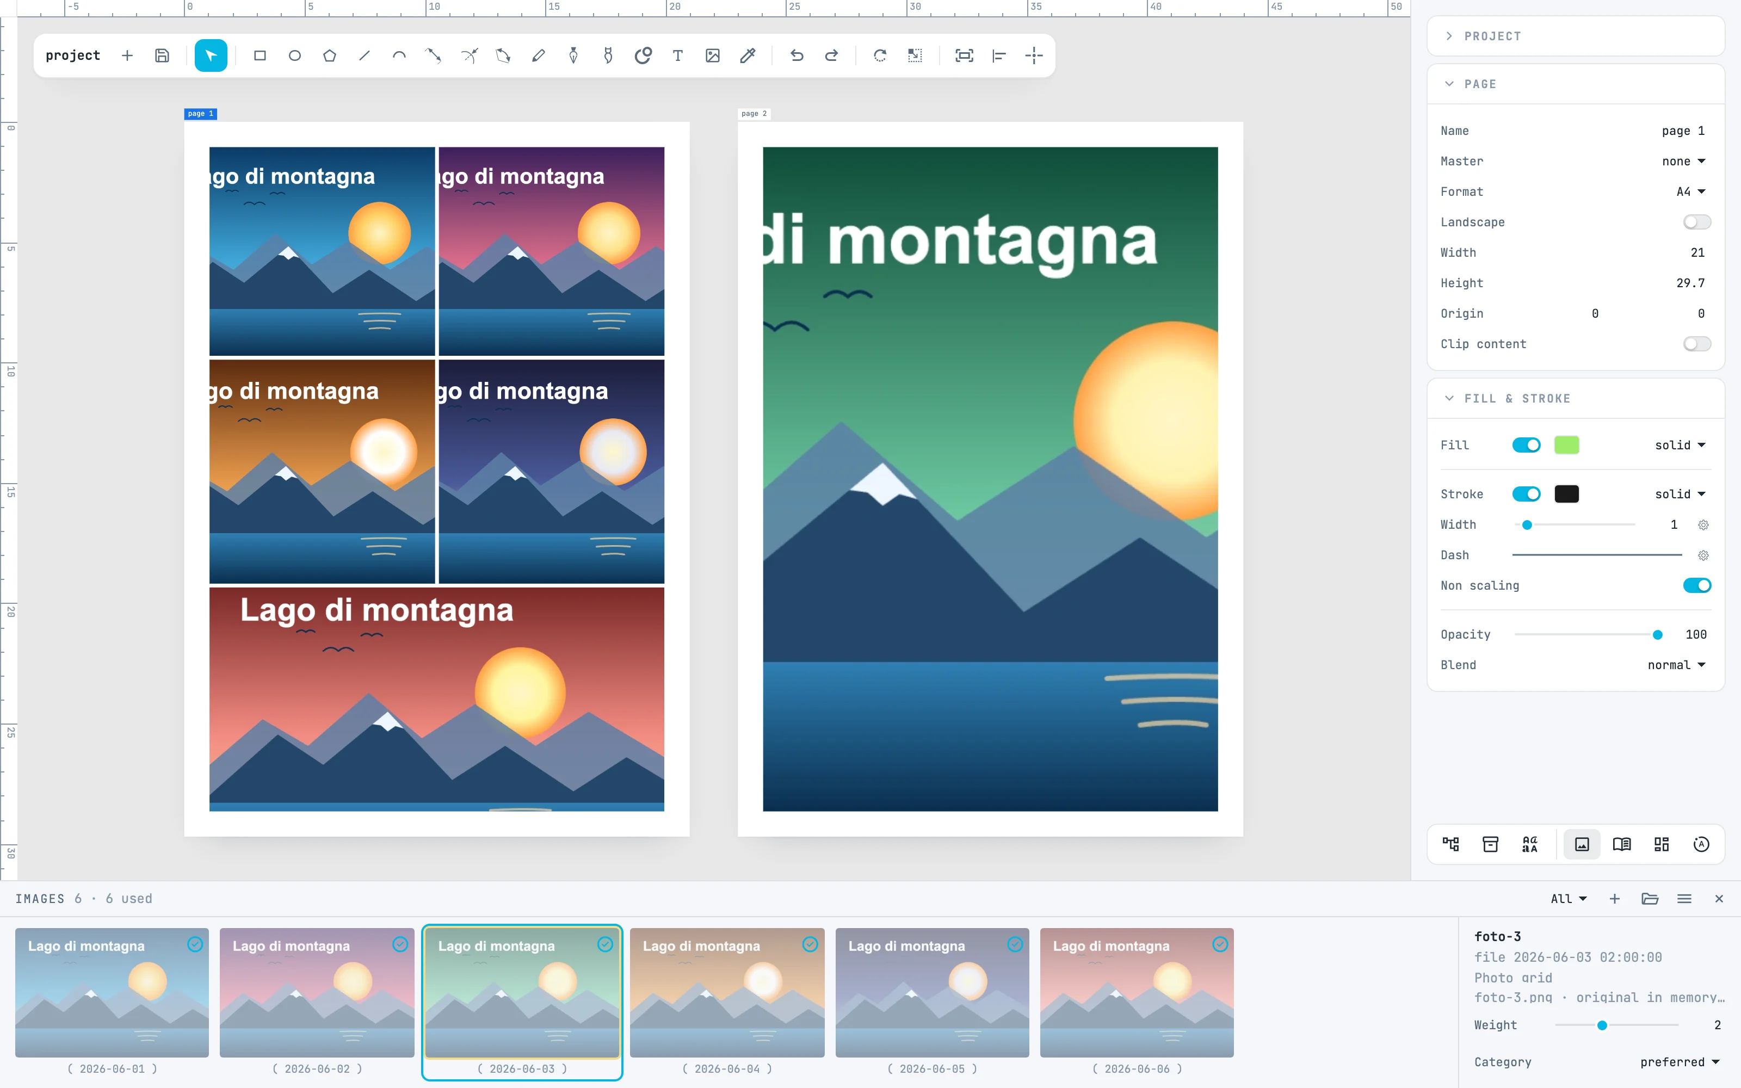Select the 2026-06-04 image thumbnail
The image size is (1741, 1088).
point(727,992)
